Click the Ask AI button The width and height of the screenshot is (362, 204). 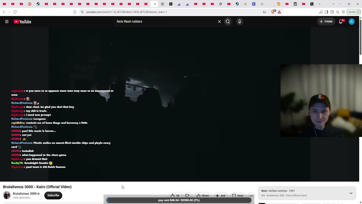(x=220, y=195)
